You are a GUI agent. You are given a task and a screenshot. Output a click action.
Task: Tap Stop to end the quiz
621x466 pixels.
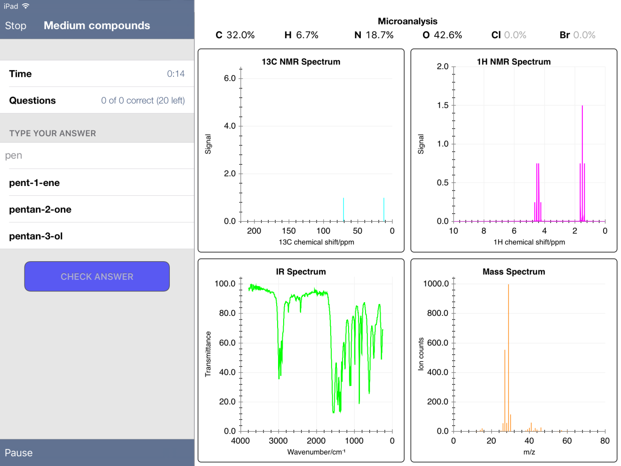coord(16,26)
